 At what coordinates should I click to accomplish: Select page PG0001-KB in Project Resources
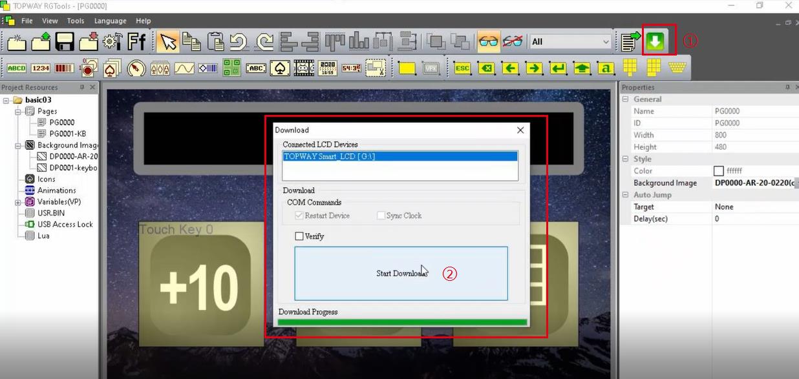pyautogui.click(x=68, y=134)
